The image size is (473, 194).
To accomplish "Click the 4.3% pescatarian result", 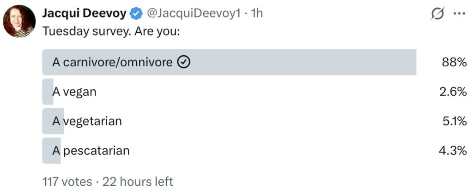I will pyautogui.click(x=453, y=151).
